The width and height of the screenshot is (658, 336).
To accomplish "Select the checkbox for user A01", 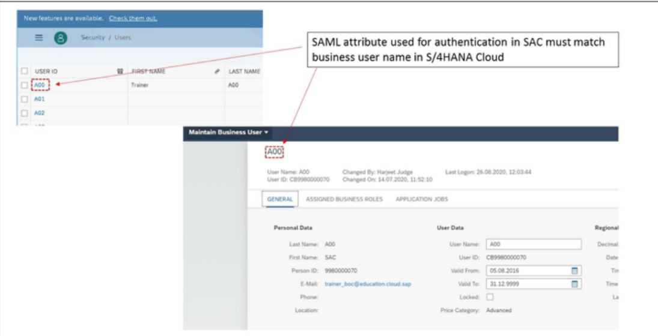I will point(25,99).
